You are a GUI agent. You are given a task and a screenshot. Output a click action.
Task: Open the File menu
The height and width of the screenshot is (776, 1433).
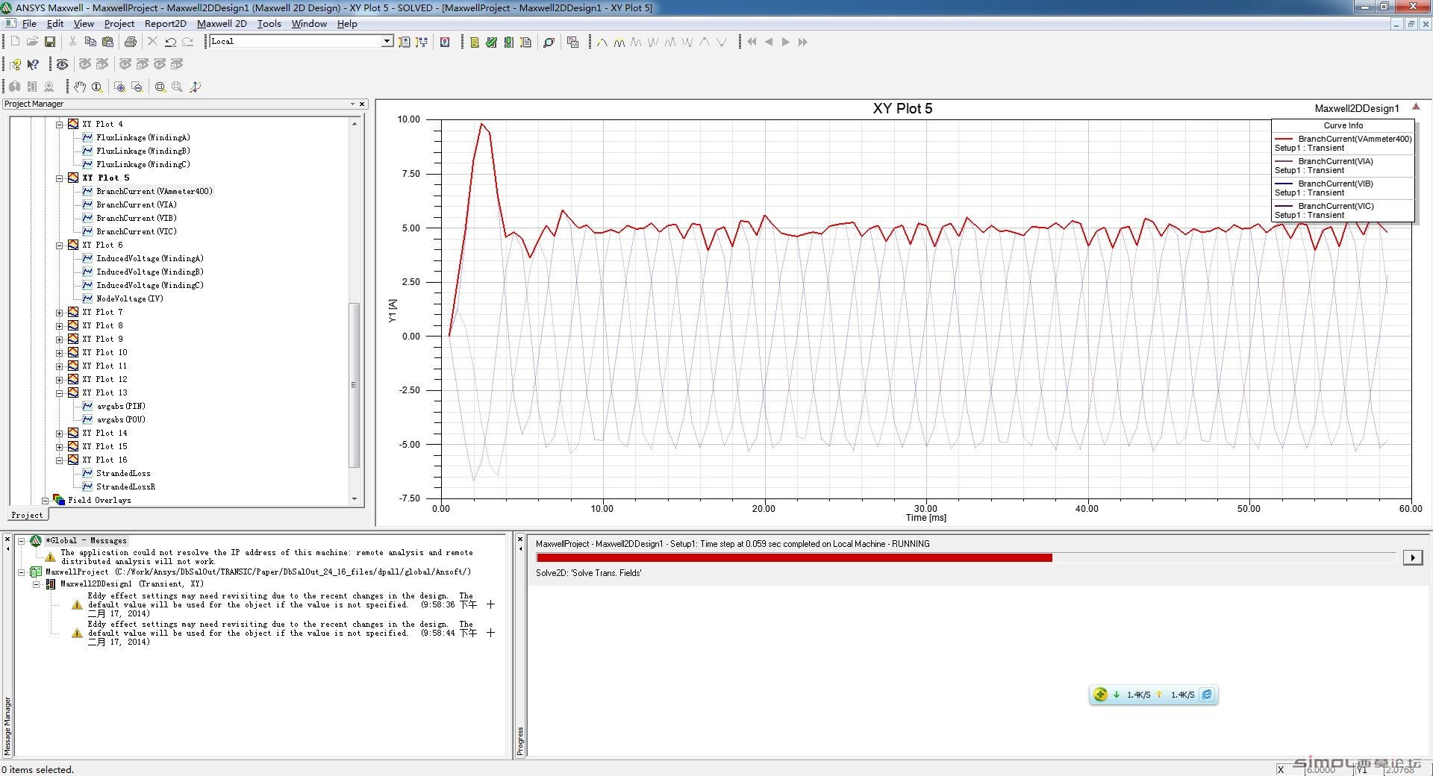pos(29,24)
